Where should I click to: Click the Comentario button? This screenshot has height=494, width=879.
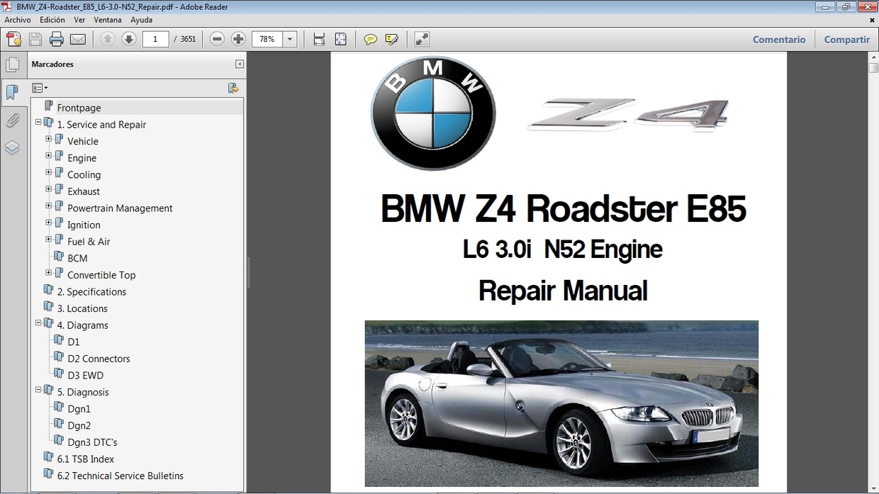tap(779, 39)
